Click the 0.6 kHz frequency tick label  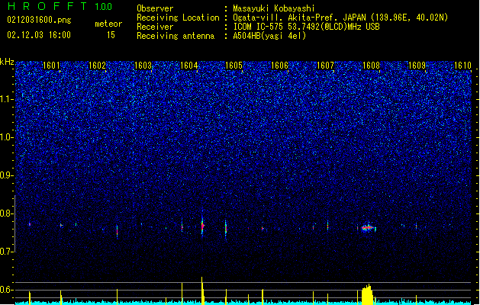[7, 290]
